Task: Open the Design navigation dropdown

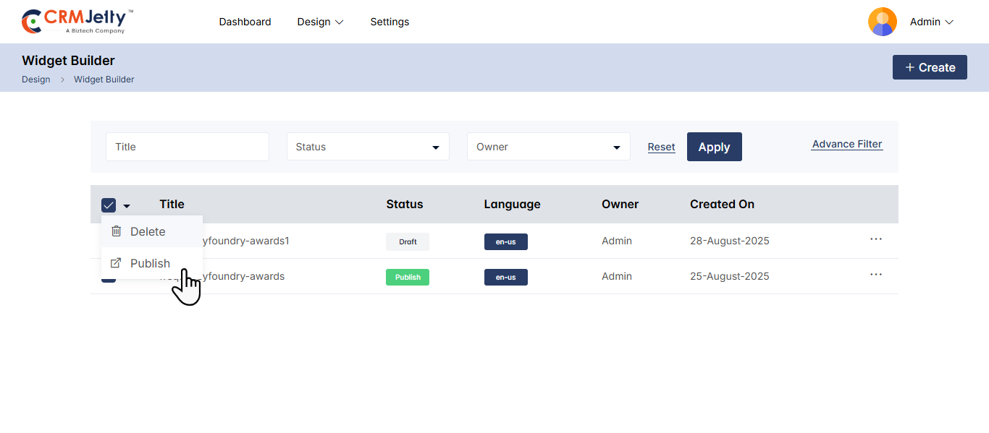Action: click(320, 22)
